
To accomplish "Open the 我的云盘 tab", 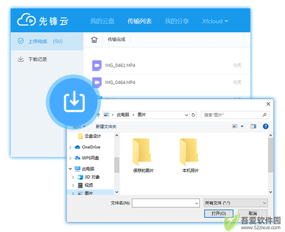I will pos(102,21).
